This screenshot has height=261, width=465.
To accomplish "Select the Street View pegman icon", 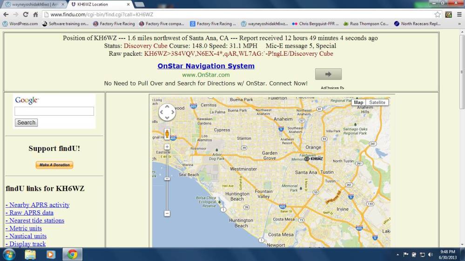I will 167,134.
